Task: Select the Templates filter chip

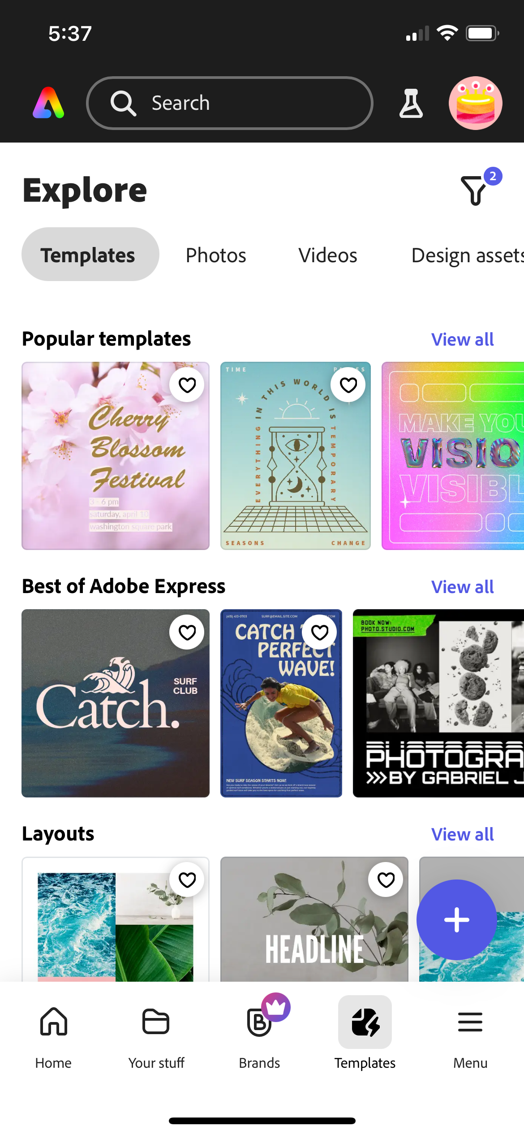Action: point(89,254)
